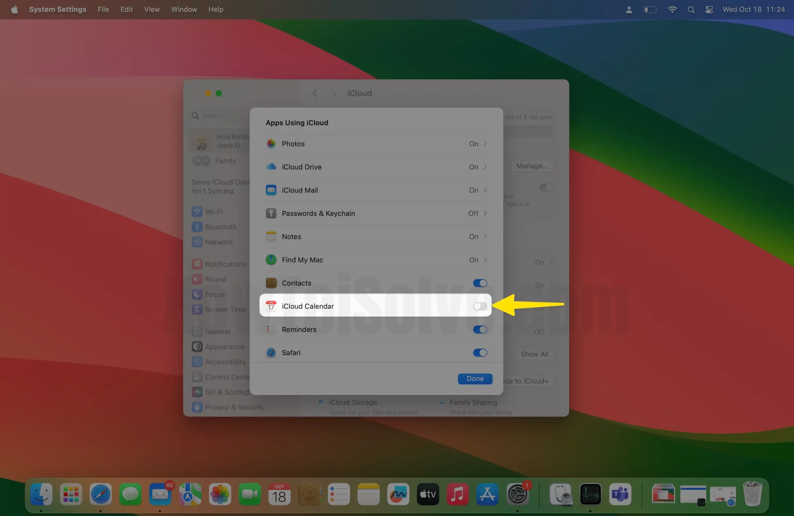Click the Notes icon in the list
The width and height of the screenshot is (794, 516).
click(x=271, y=237)
